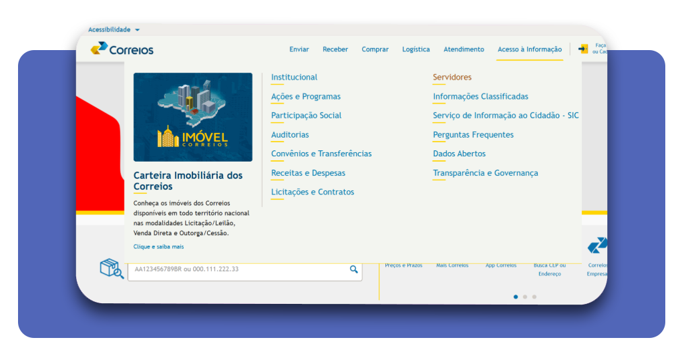Open App Correios shortcut
Image resolution: width=684 pixels, height=358 pixels.
[501, 265]
